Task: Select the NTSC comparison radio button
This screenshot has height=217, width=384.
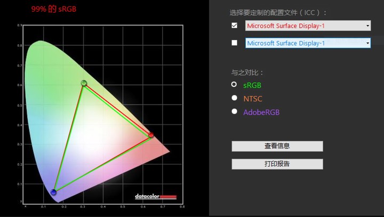Action: coord(234,98)
